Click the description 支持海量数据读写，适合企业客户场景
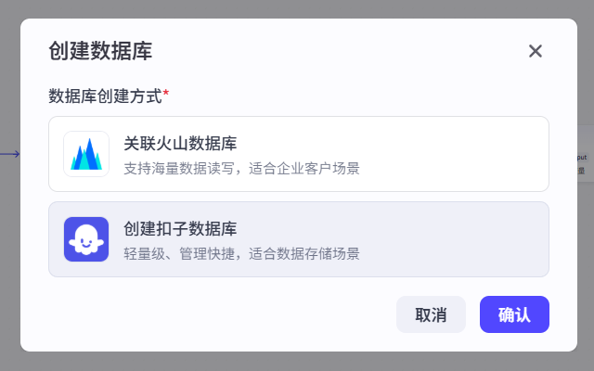594x371 pixels. click(x=241, y=168)
